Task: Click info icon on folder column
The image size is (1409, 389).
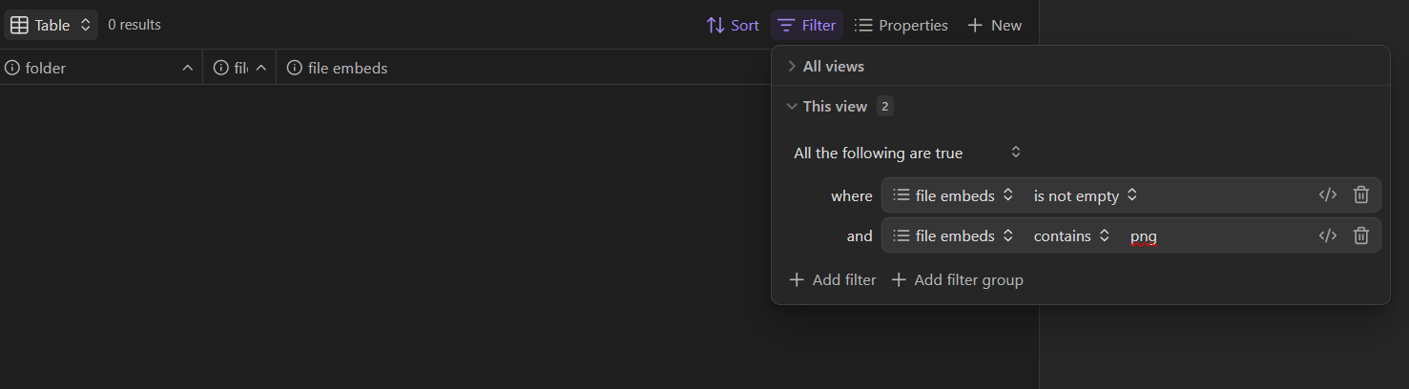Action: click(12, 68)
